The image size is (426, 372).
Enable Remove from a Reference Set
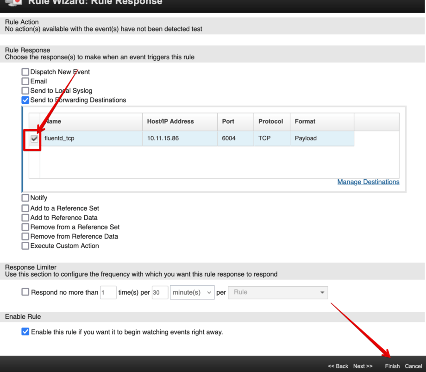(x=25, y=227)
